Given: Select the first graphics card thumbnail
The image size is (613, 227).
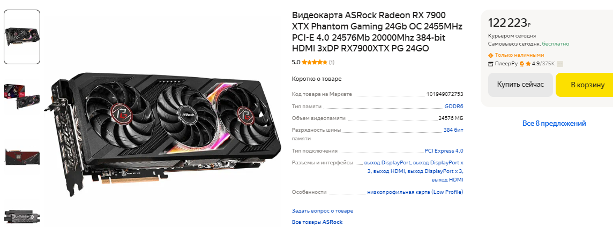Looking at the screenshot, I should click(x=22, y=37).
